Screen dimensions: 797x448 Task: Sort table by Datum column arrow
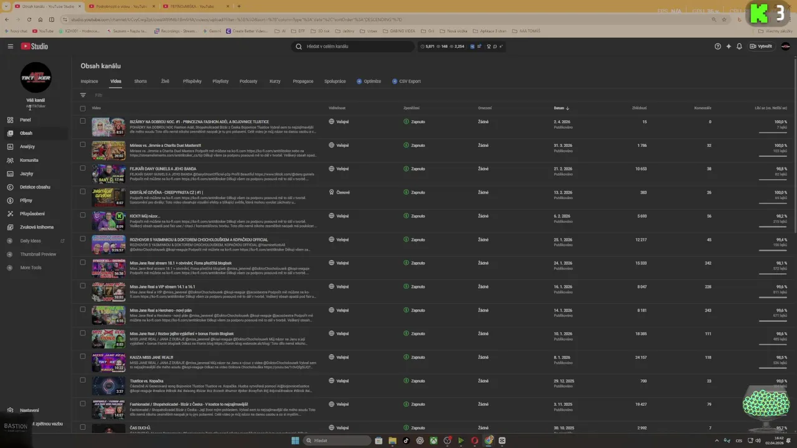(x=567, y=108)
